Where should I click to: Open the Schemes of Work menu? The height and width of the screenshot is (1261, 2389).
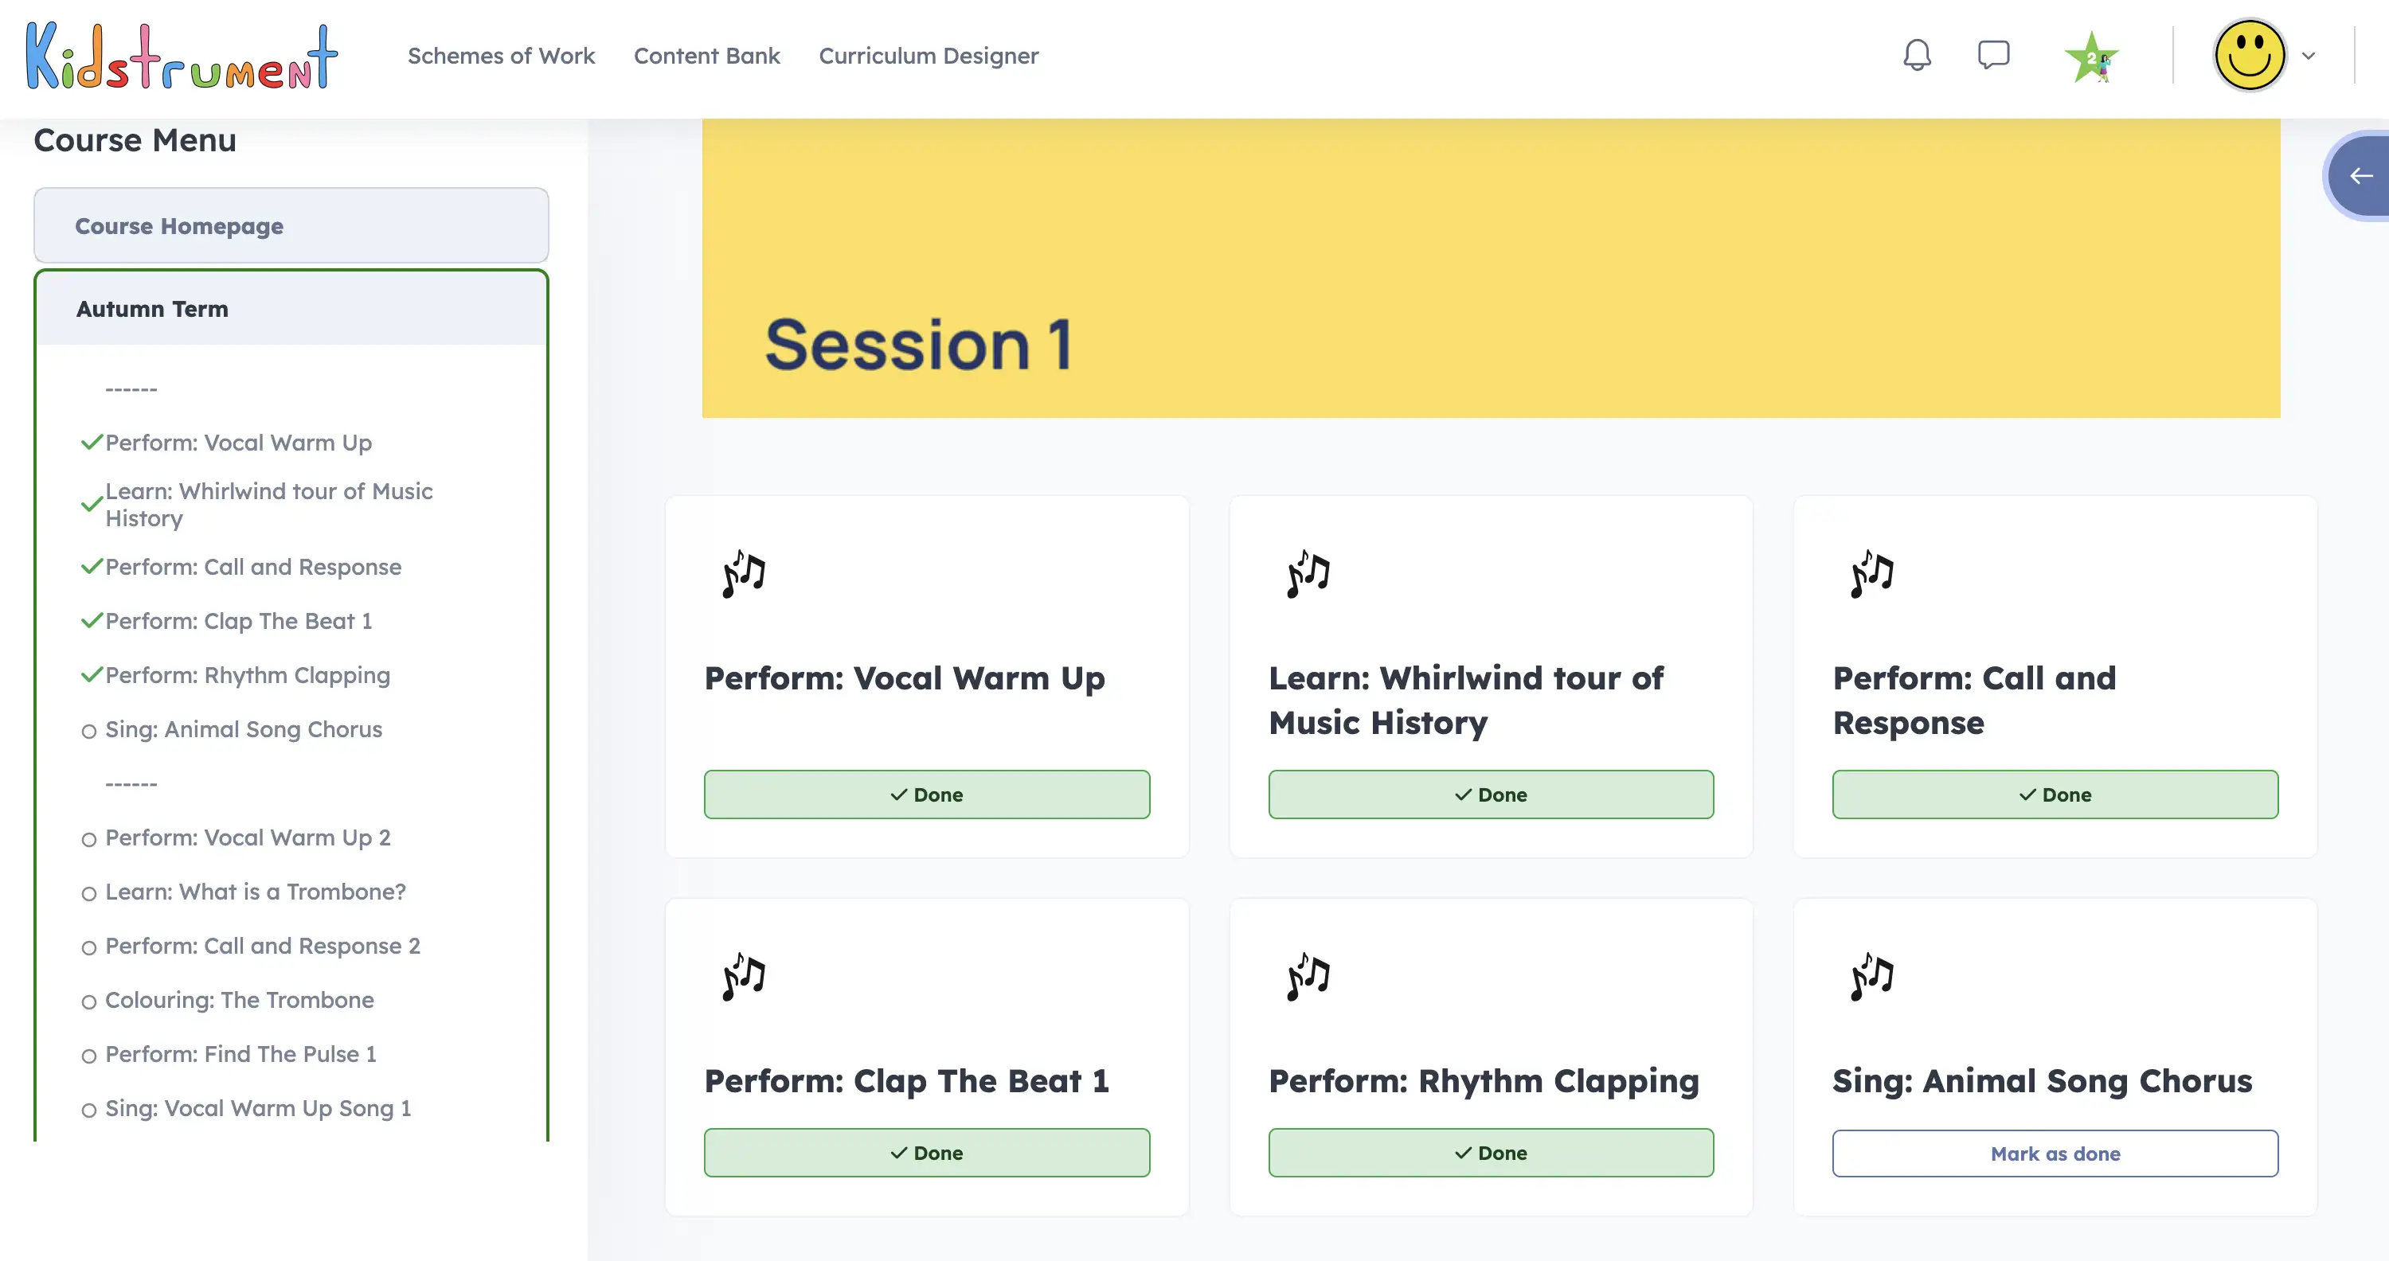[x=501, y=56]
